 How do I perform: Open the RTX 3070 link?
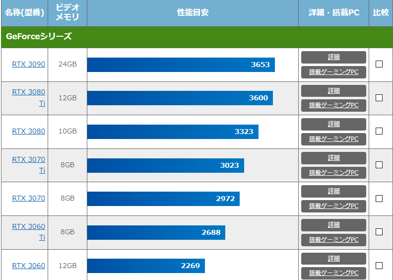(x=29, y=198)
